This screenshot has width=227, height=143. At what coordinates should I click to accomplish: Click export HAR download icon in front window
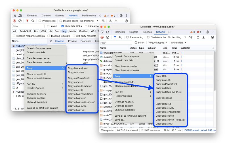(x=203, y=37)
